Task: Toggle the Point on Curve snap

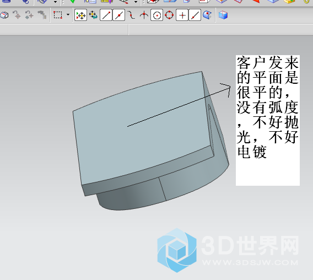Action: click(195, 15)
